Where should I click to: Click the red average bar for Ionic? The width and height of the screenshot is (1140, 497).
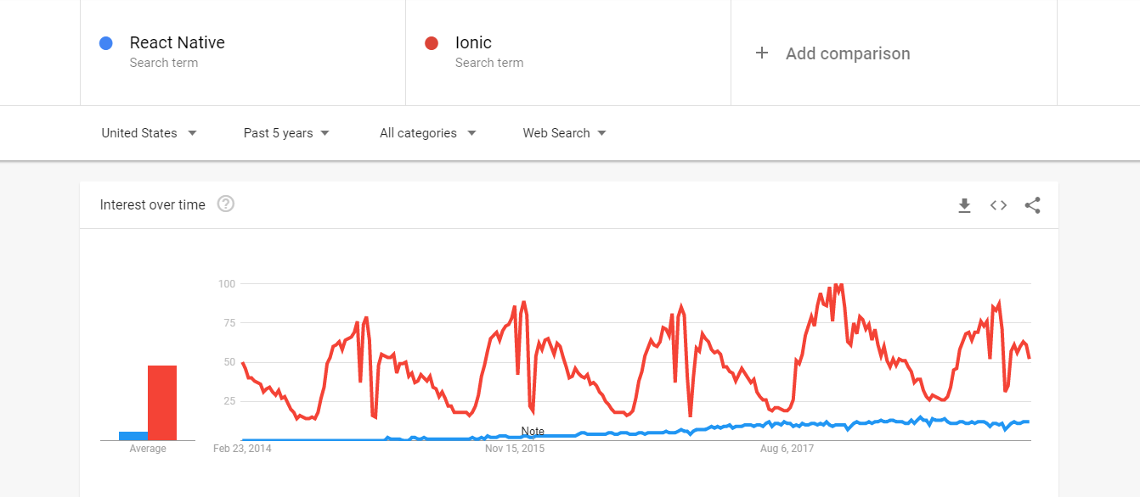pyautogui.click(x=162, y=401)
